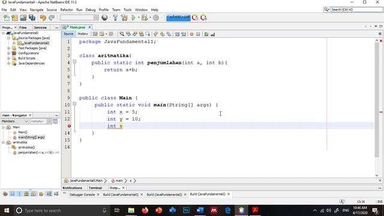384x216 pixels.
Task: Collapse the Source Packages [java] node
Action: tap(8, 38)
